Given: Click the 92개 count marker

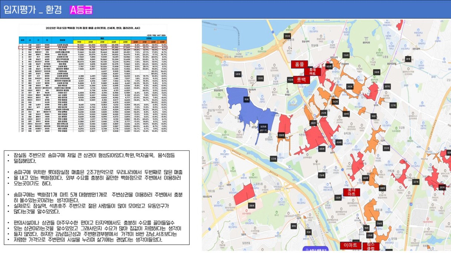Looking at the screenshot, I should (x=308, y=232).
